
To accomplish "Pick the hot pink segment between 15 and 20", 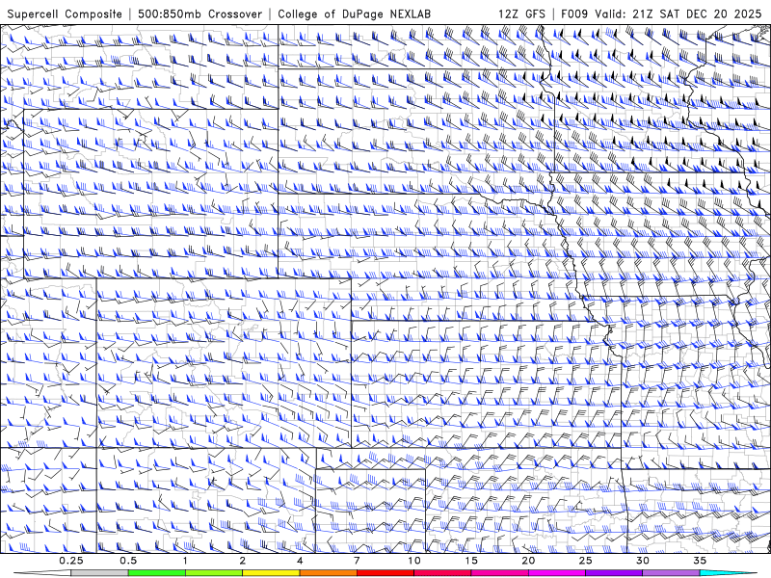I will tap(499, 573).
